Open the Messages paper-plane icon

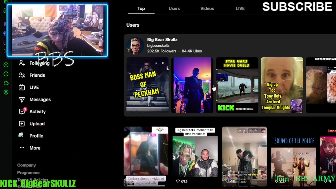(22, 99)
